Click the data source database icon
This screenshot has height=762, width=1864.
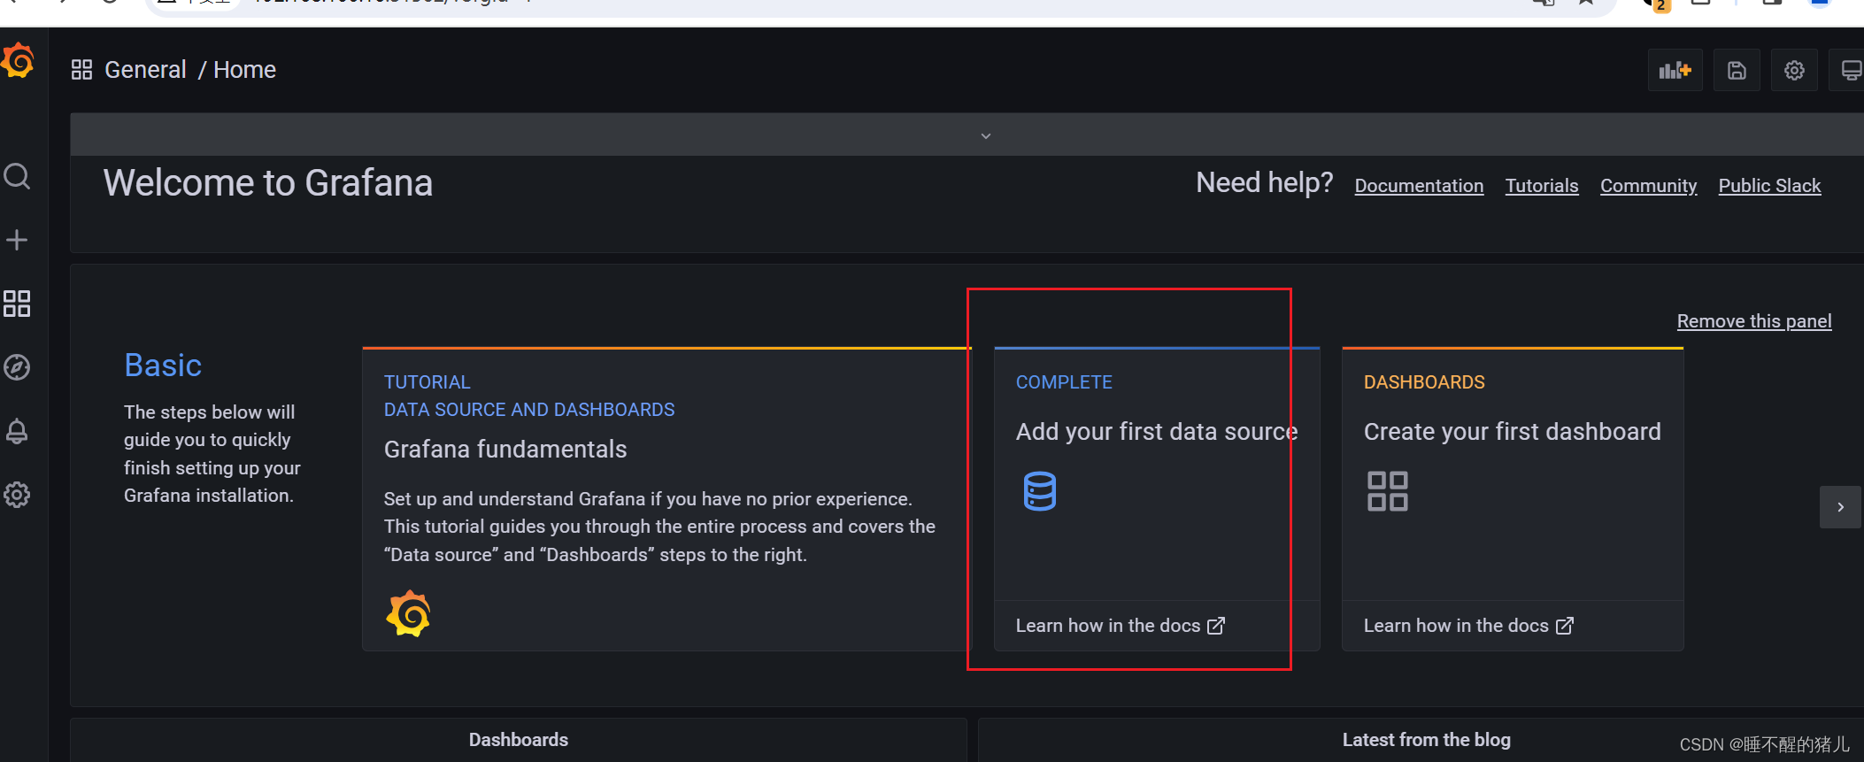[1040, 491]
